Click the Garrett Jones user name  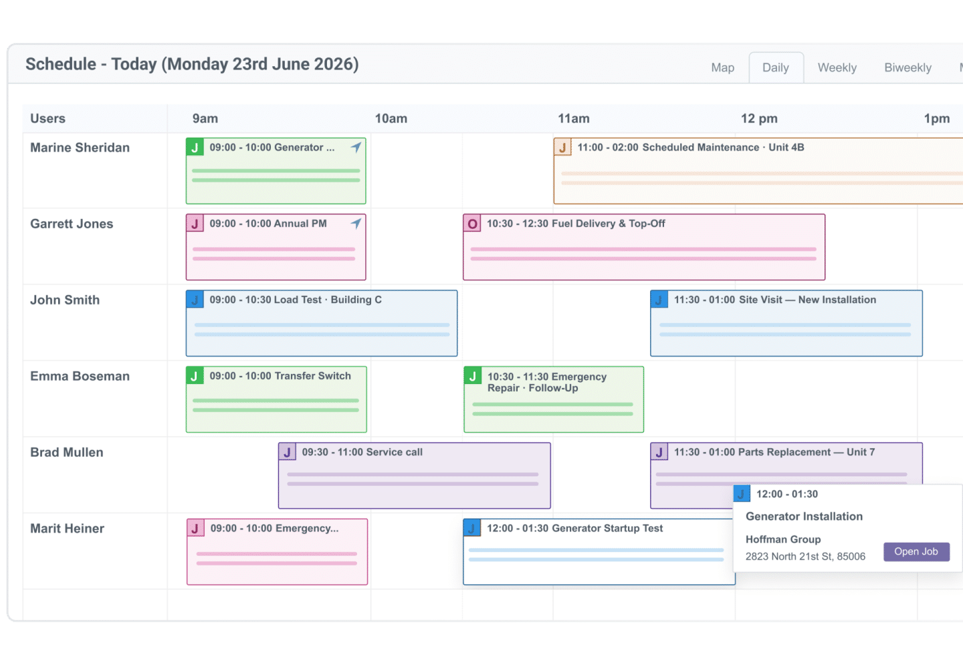pyautogui.click(x=72, y=224)
